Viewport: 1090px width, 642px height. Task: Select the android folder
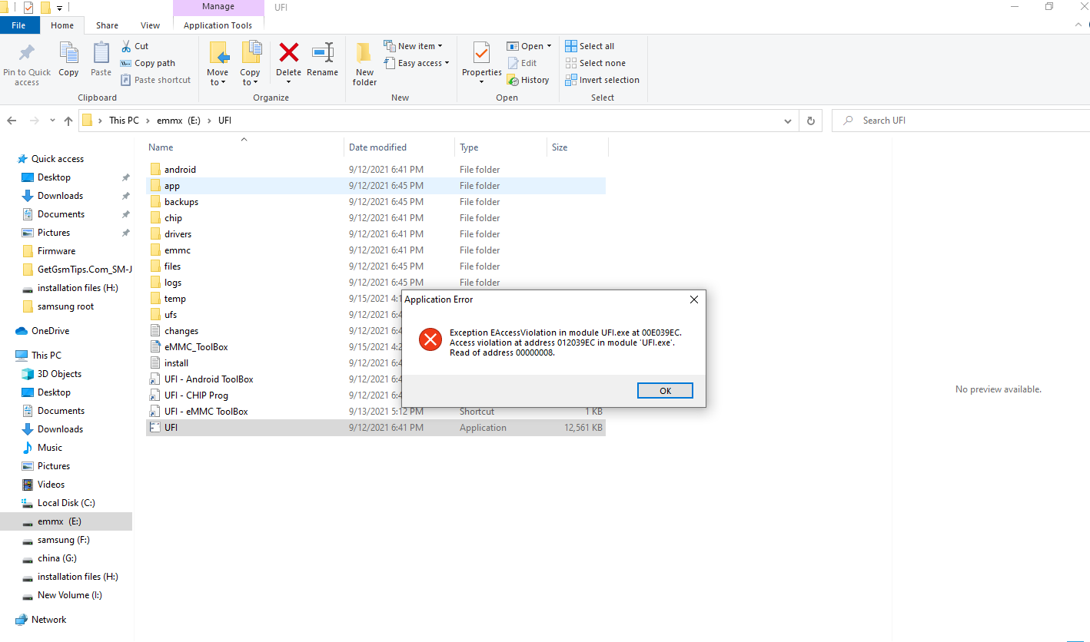point(376,170)
